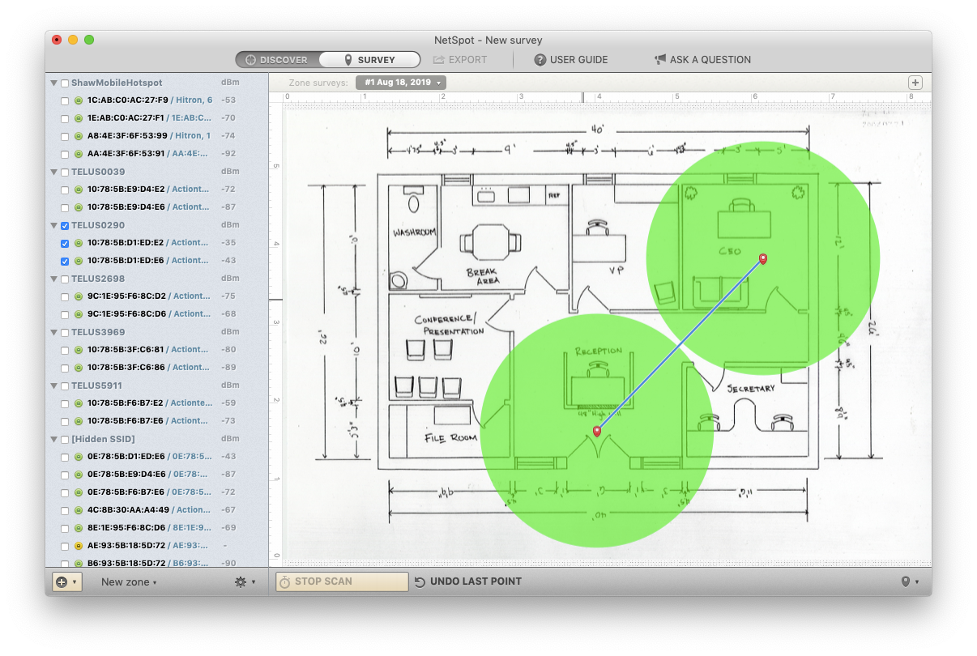Check the Hidden SSID group checkbox
The height and width of the screenshot is (656, 977).
click(65, 439)
